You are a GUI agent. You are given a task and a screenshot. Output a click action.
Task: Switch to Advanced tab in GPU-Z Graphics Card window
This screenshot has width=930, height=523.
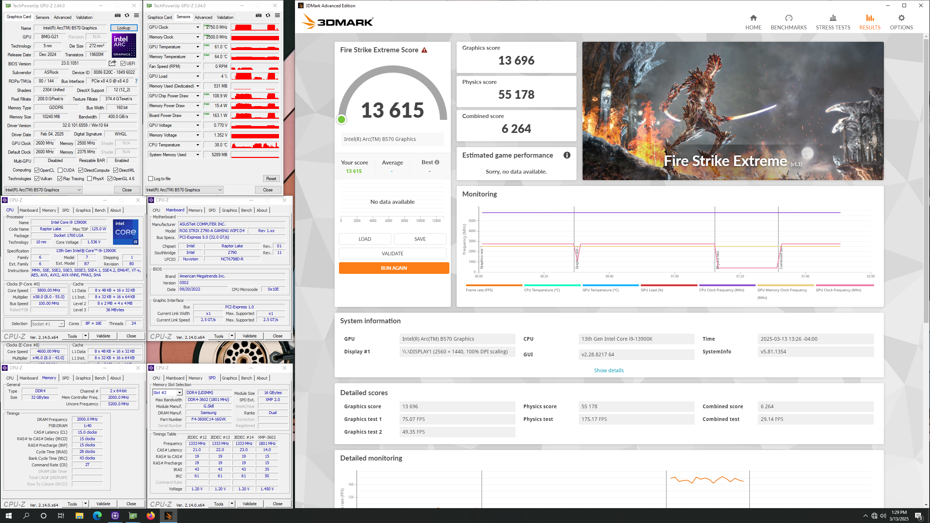point(62,17)
